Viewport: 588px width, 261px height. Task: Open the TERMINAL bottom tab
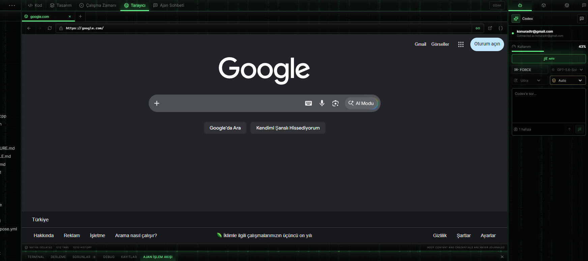[36, 257]
